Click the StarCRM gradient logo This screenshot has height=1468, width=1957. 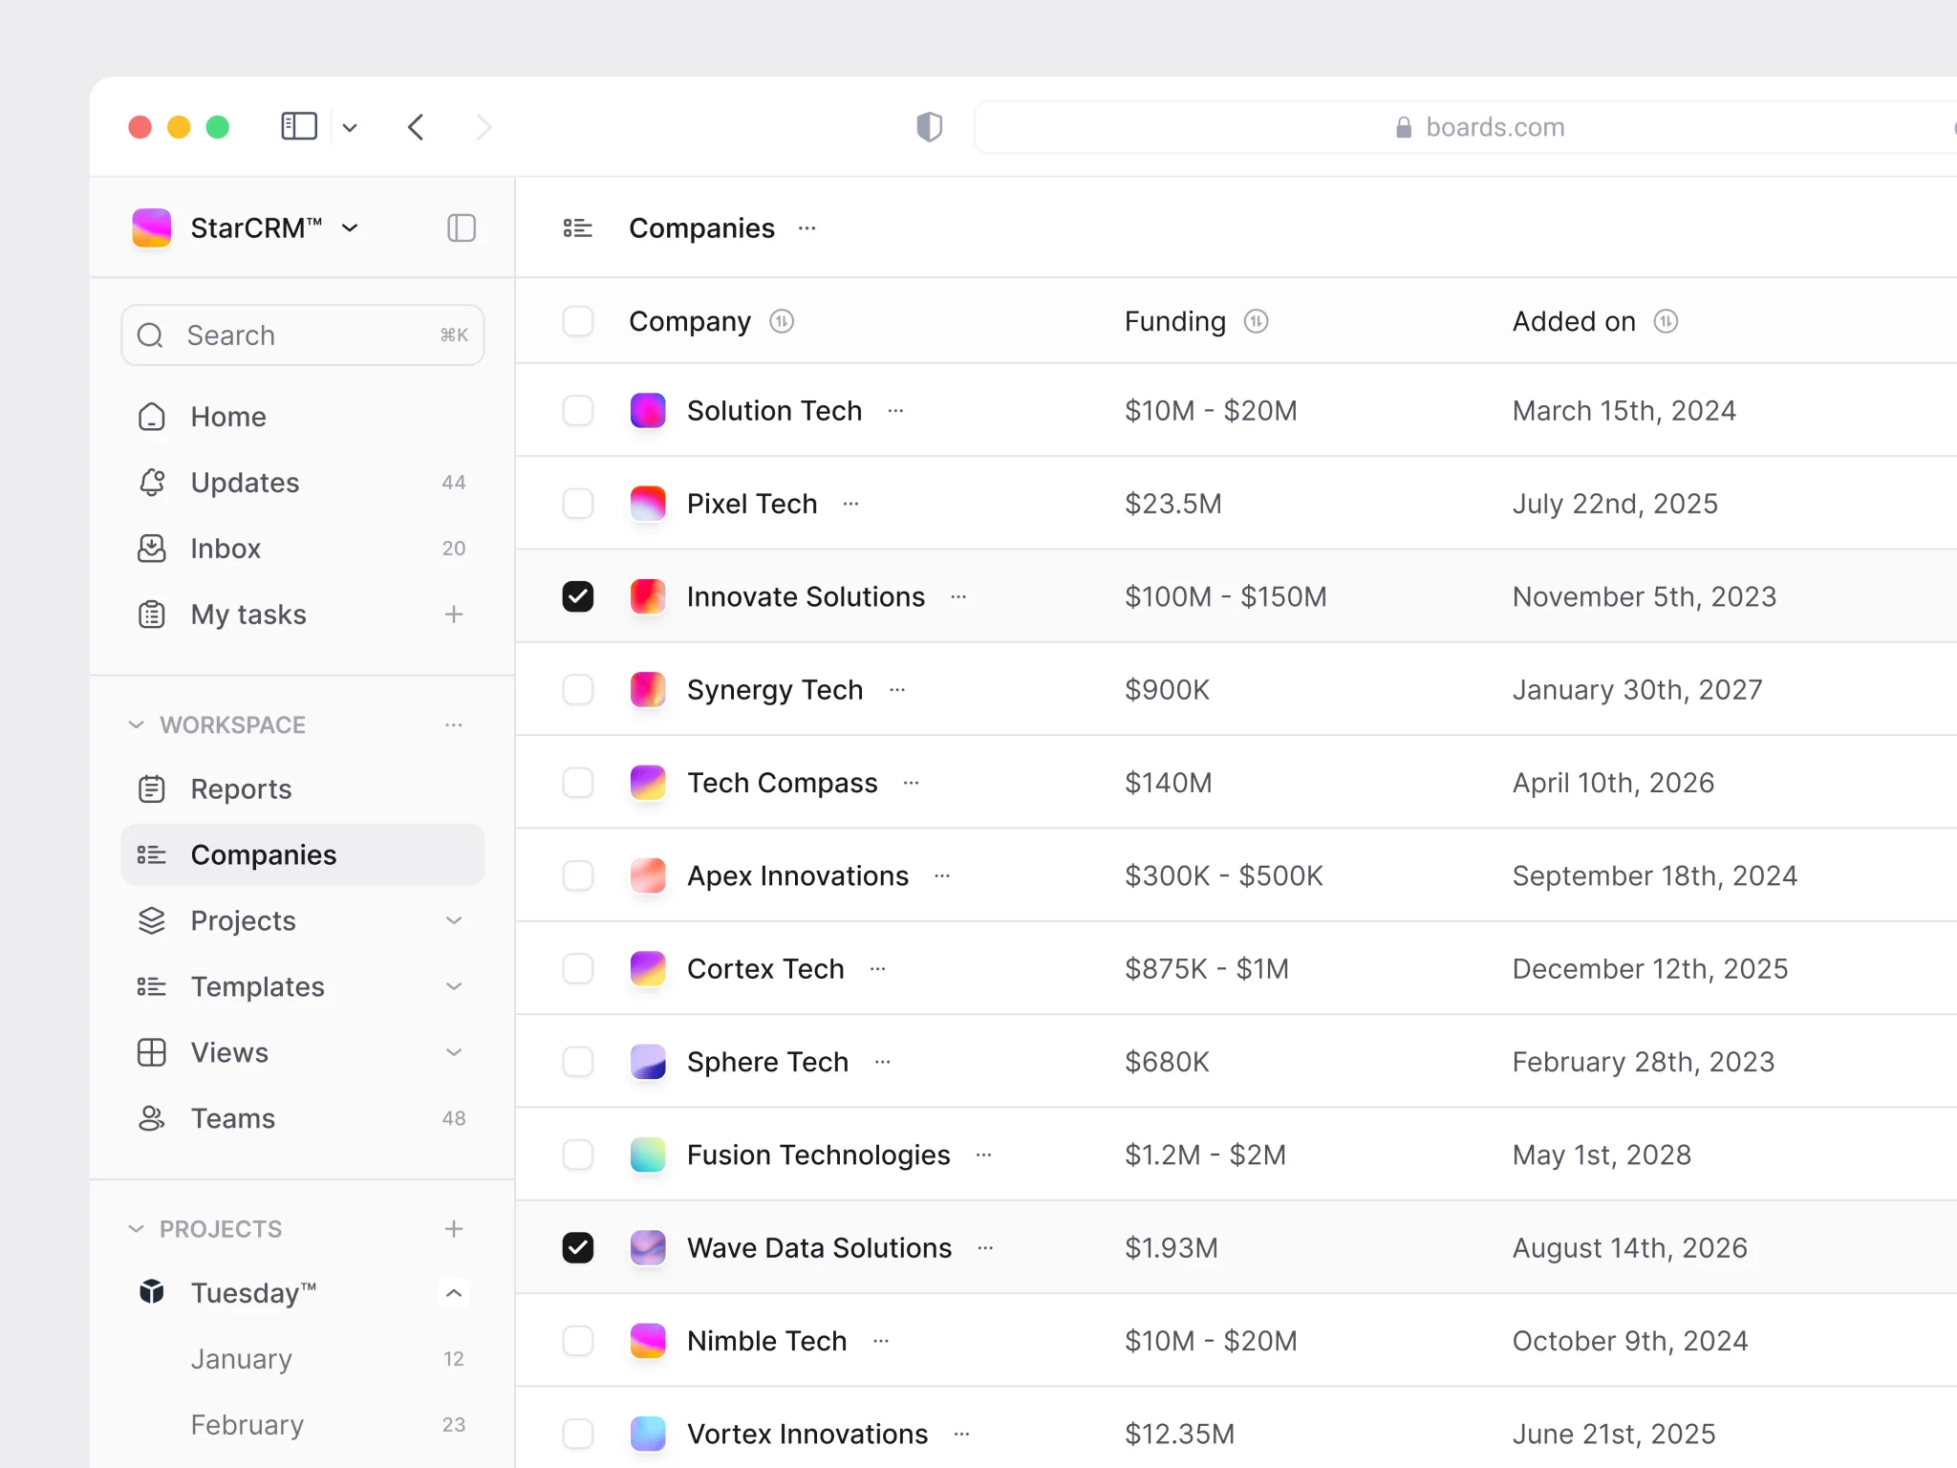(152, 227)
